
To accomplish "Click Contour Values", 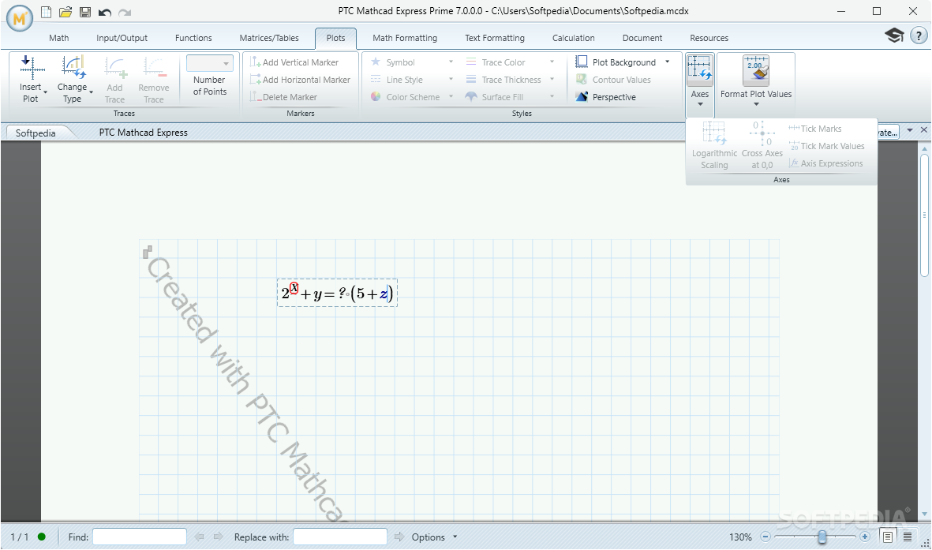I will tap(613, 80).
